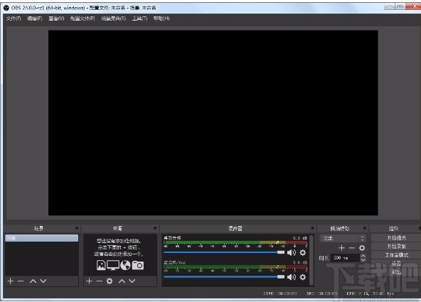
Task: Click the CPU usage and fps status text
Action: click(371, 293)
